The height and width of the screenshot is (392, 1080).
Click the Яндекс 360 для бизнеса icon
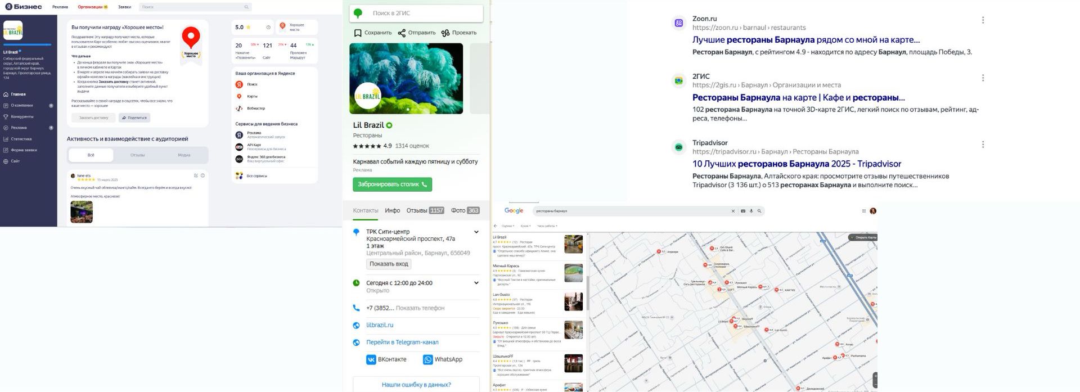(x=239, y=159)
